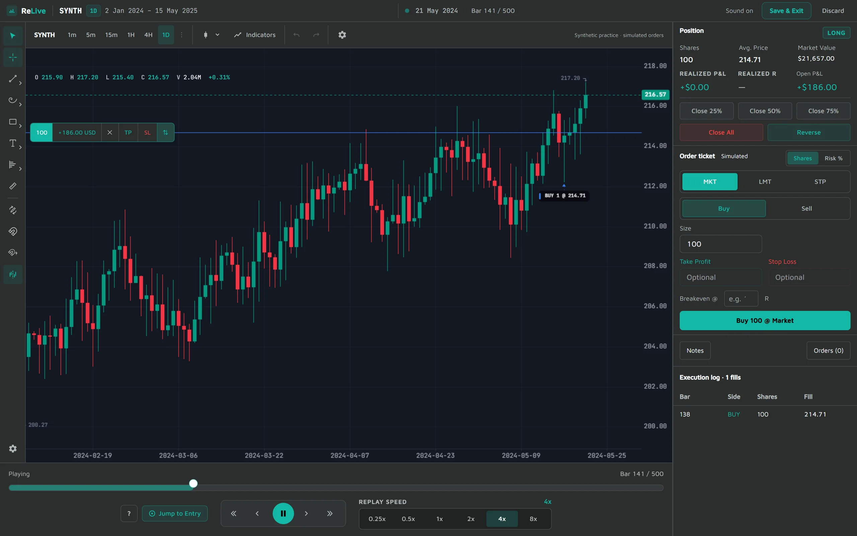Screen dimensions: 857x536
Task: Click the Take Profit optional field
Action: click(x=721, y=277)
